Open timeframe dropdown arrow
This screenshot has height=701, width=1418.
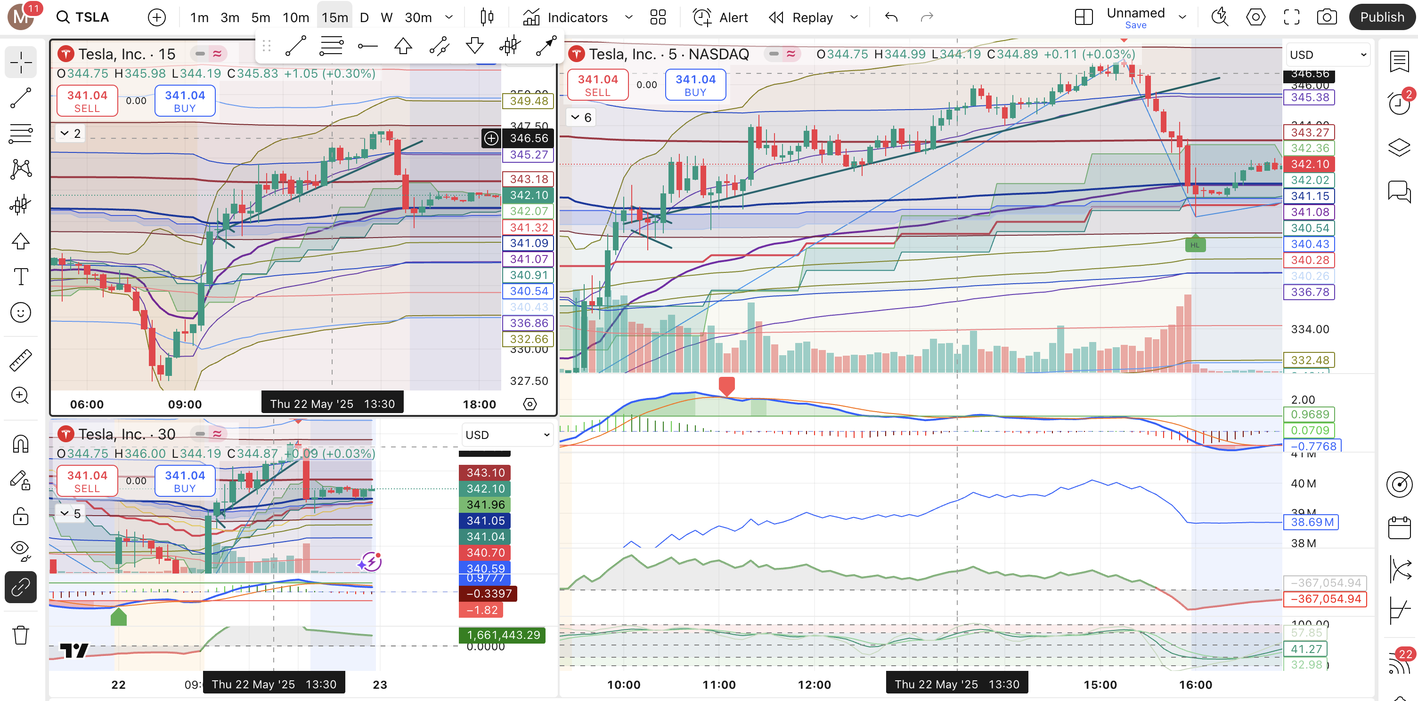(x=448, y=17)
